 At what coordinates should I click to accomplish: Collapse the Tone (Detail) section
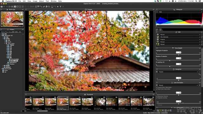(x=157, y=48)
